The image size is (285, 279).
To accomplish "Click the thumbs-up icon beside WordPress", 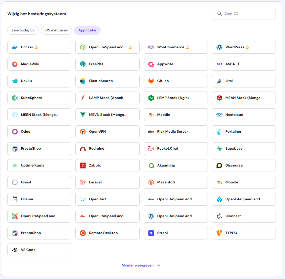I will click(247, 47).
